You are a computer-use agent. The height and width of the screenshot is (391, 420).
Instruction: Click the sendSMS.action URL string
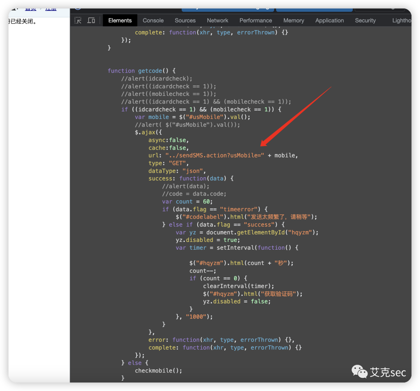[x=215, y=155]
